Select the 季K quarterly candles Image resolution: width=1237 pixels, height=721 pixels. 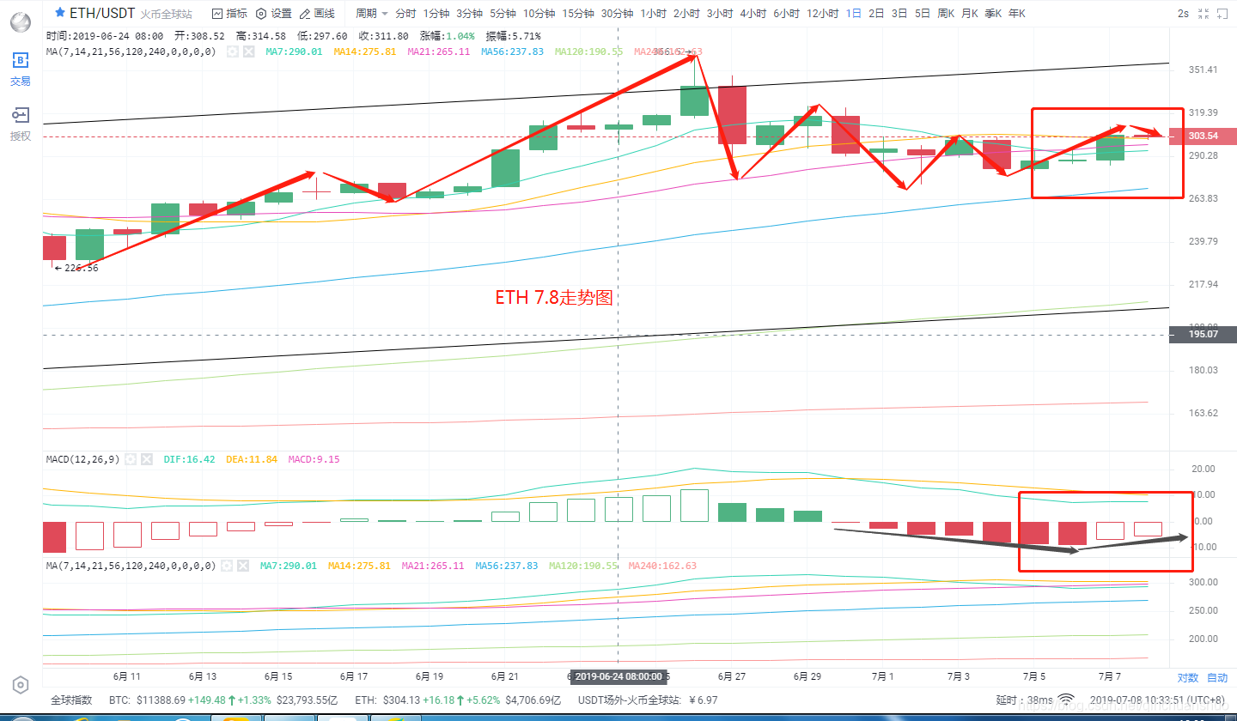click(x=992, y=14)
